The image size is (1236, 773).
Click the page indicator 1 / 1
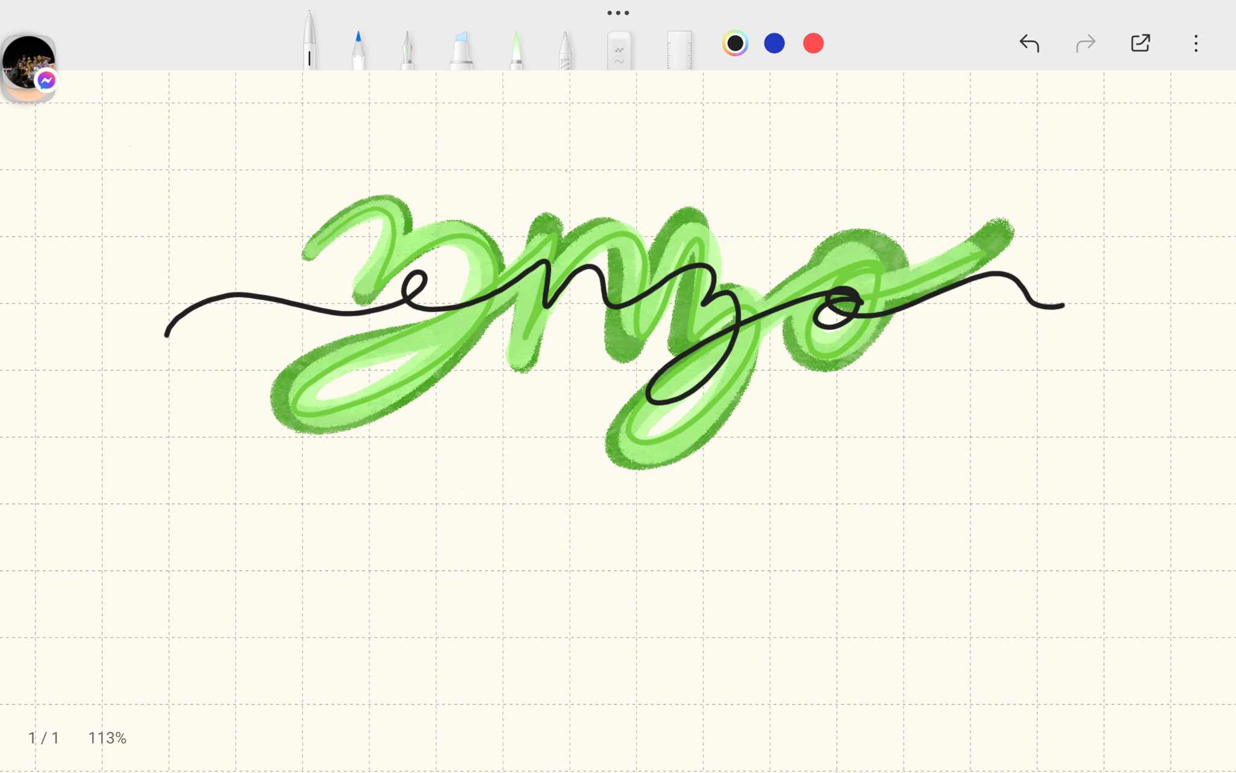(43, 738)
